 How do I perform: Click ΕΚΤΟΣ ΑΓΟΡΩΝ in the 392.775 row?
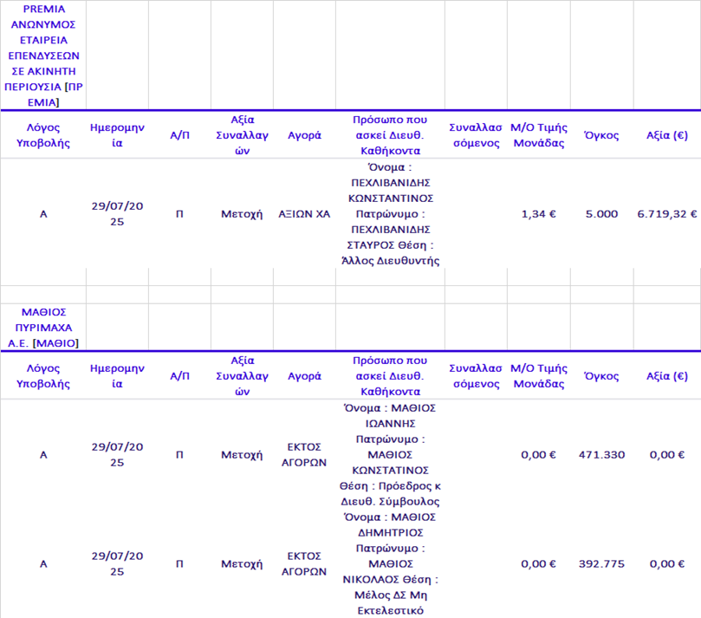point(304,564)
